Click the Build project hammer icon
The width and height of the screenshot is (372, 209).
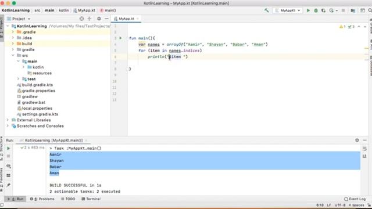[x=267, y=10]
